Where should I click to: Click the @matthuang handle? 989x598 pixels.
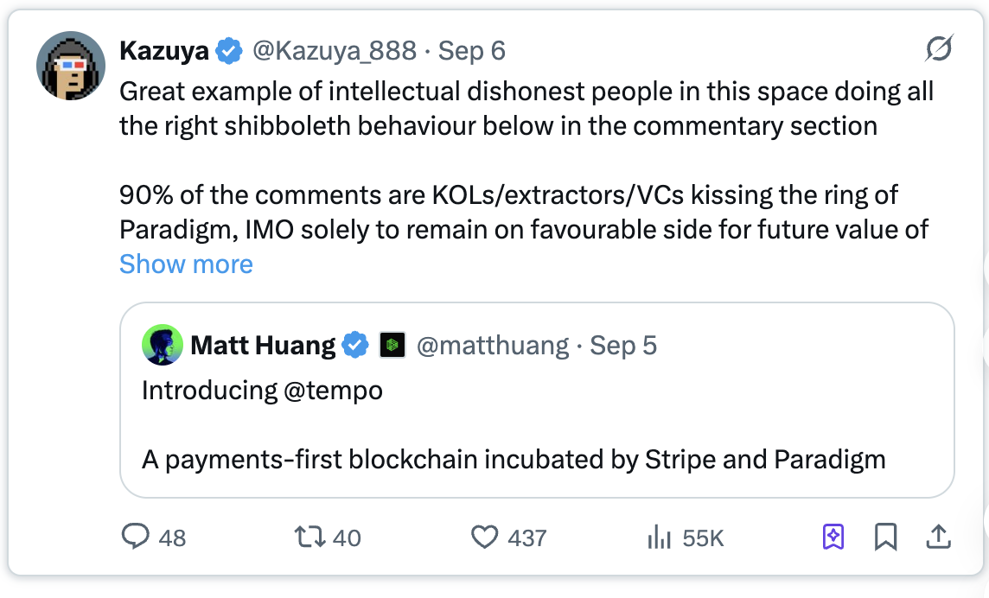[493, 346]
